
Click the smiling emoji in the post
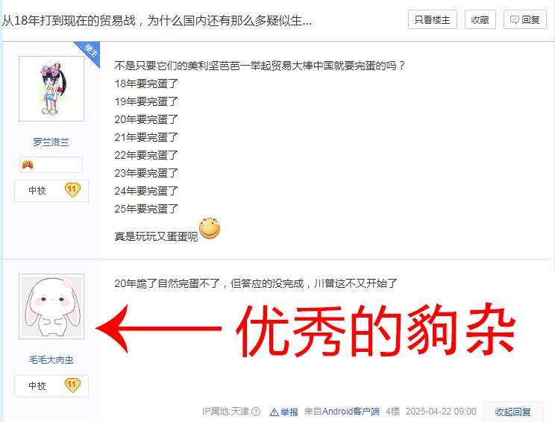point(210,228)
